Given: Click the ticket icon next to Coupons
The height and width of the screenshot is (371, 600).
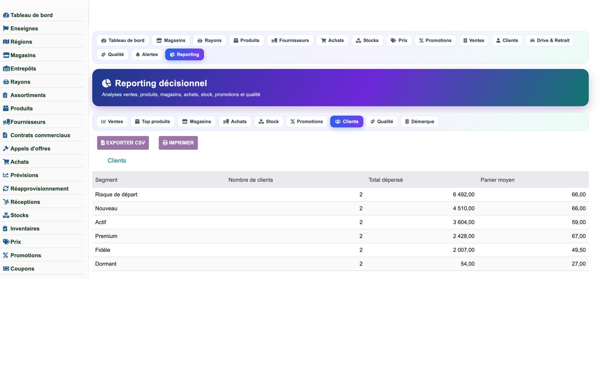Looking at the screenshot, I should [6, 268].
